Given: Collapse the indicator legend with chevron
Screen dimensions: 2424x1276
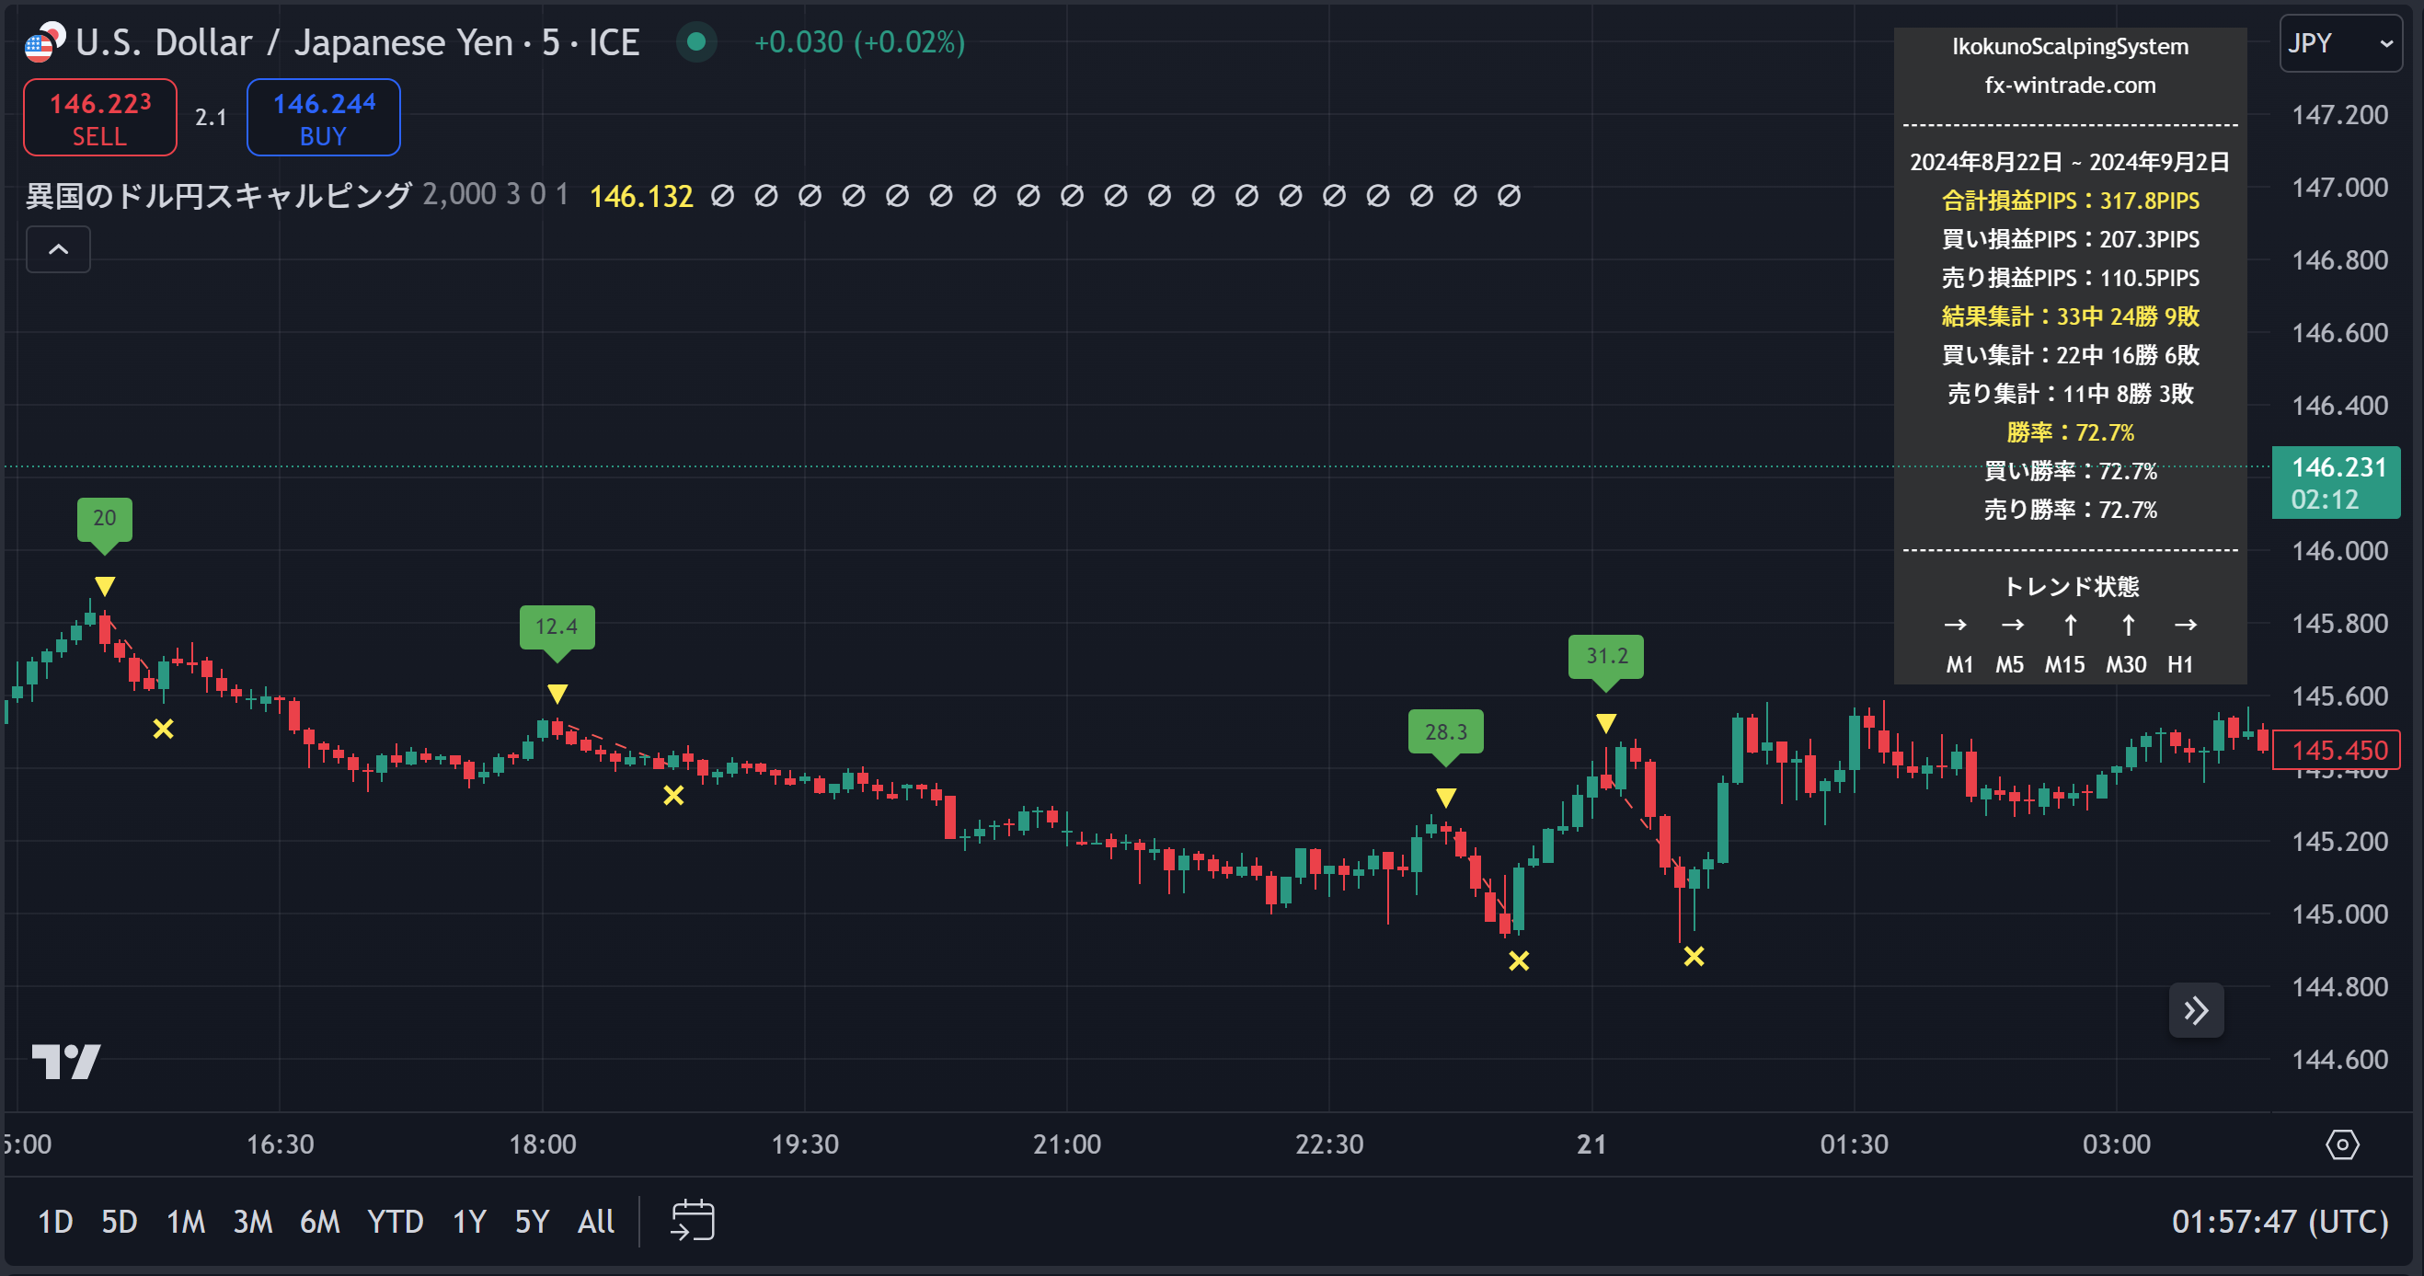Looking at the screenshot, I should (x=58, y=249).
